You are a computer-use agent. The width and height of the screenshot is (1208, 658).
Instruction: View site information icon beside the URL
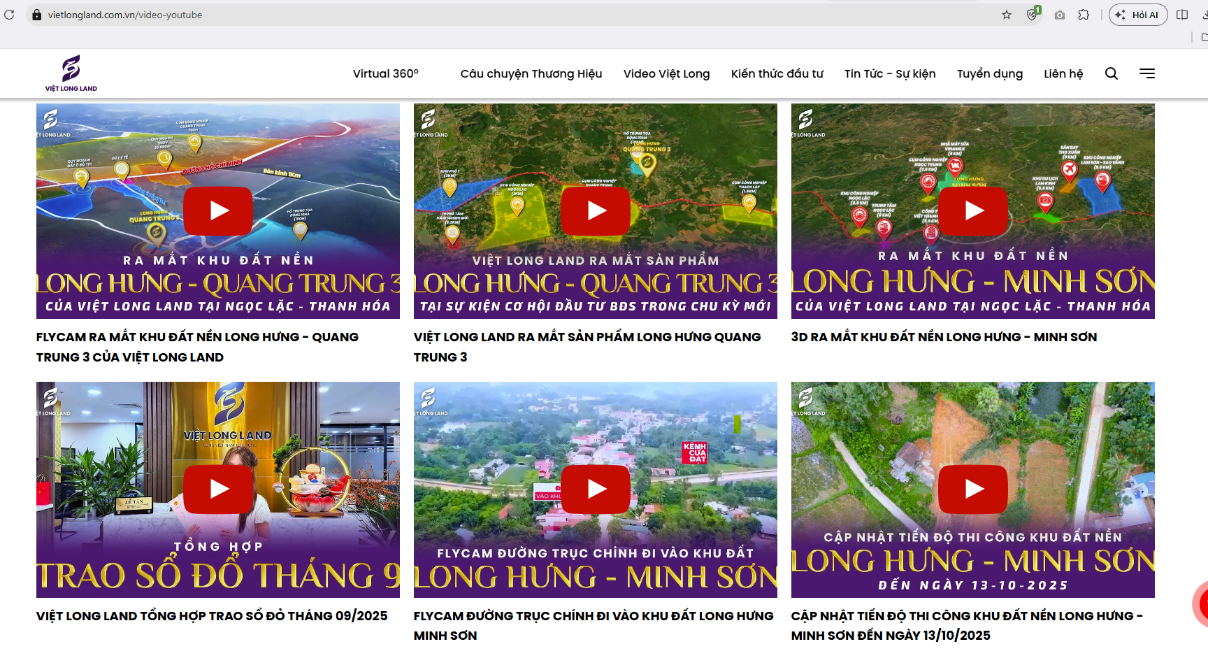pos(37,15)
